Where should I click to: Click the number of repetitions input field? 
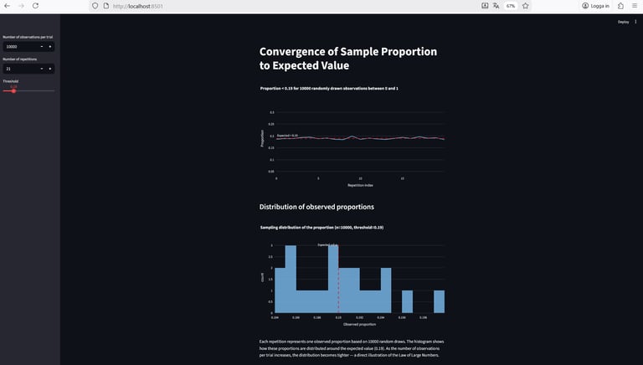[20, 69]
